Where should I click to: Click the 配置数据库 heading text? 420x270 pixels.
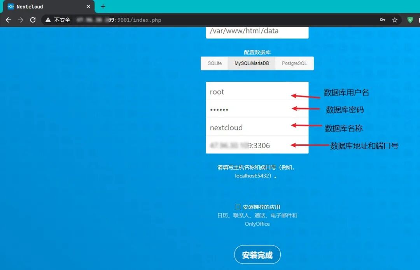pos(257,52)
